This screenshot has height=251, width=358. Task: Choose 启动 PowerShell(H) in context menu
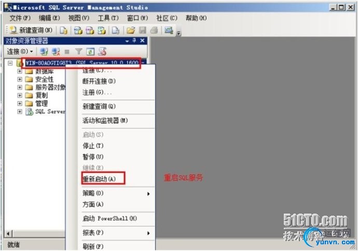click(116, 219)
